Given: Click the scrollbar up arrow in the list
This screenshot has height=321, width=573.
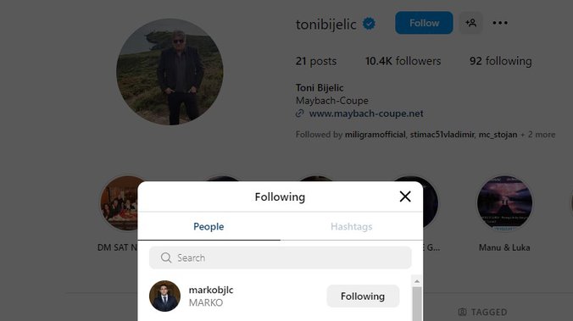Looking at the screenshot, I should pyautogui.click(x=416, y=281).
